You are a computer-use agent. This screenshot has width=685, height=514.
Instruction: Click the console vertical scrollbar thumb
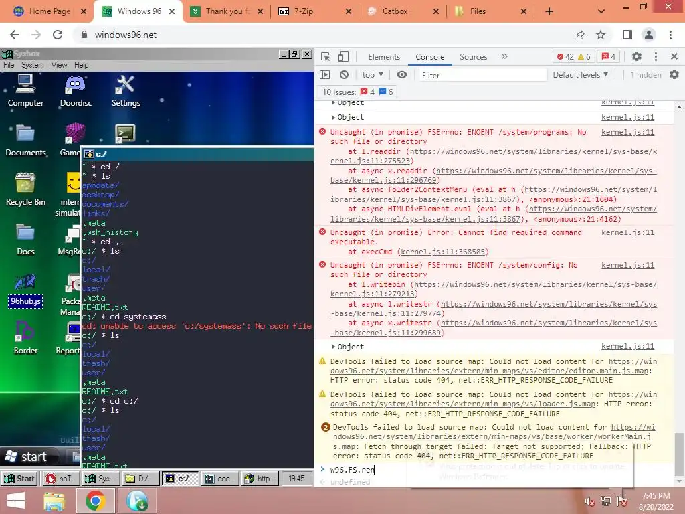click(x=678, y=454)
